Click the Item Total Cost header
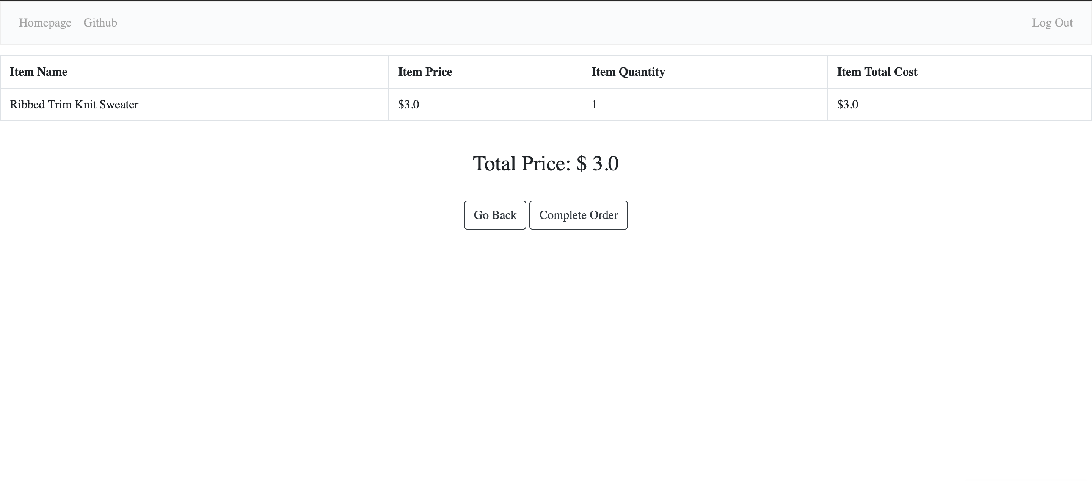The height and width of the screenshot is (481, 1092). click(x=877, y=72)
